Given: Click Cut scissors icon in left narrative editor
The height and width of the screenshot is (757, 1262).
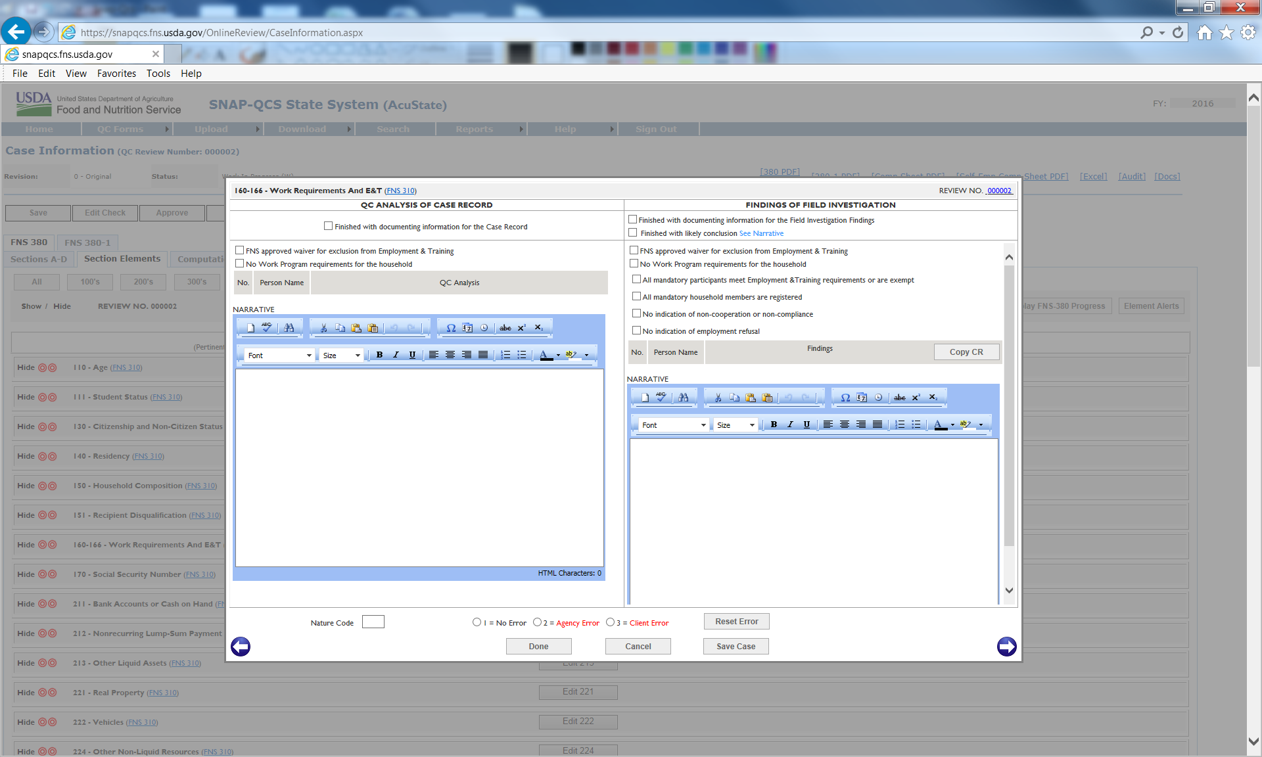Looking at the screenshot, I should coord(323,327).
